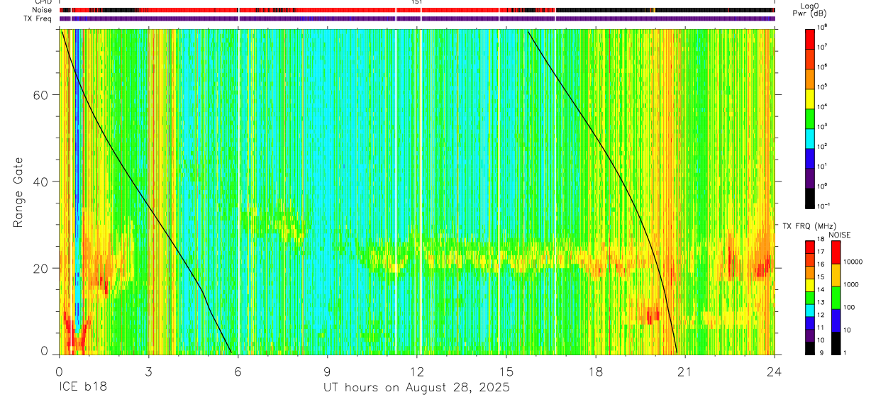This screenshot has height=402, width=871.
Task: Click the black curve ending near hour 6
Action: (145, 191)
